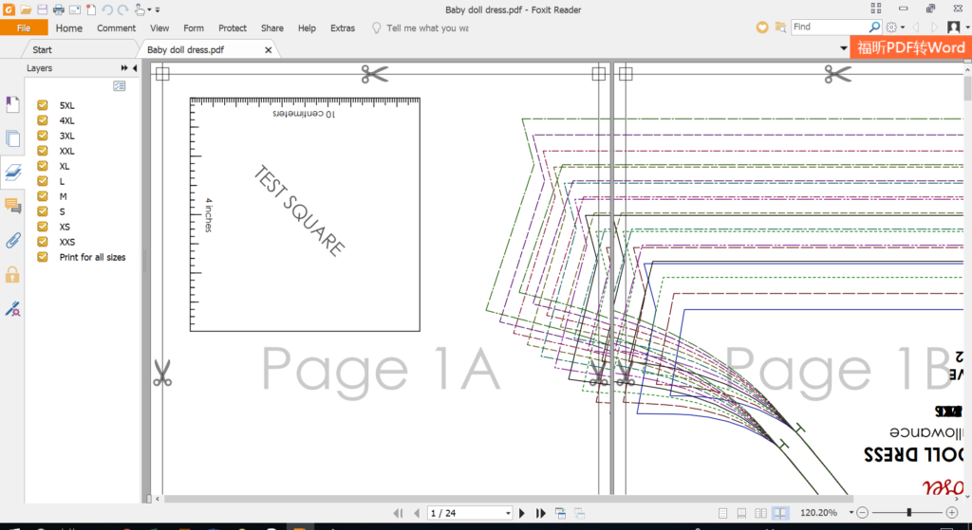The height and width of the screenshot is (530, 972).
Task: Click the Layers panel options icon
Action: coord(119,86)
